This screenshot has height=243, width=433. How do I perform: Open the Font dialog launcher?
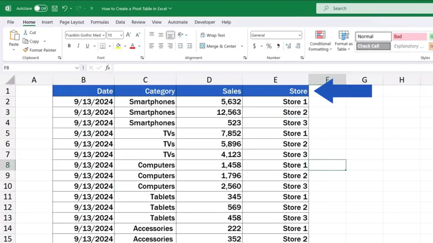[x=142, y=58]
